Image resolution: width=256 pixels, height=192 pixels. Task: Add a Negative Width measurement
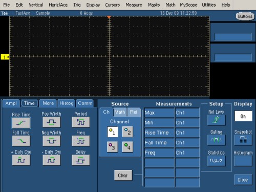tap(51, 141)
